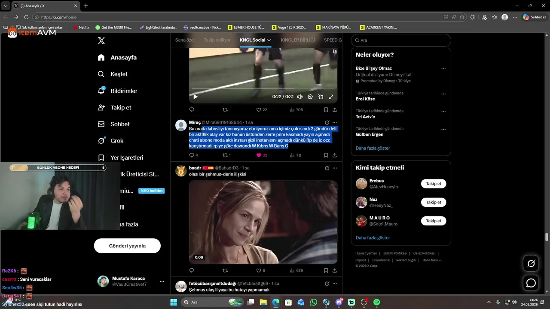The width and height of the screenshot is (550, 309).
Task: Open options for Bize Bi'şey Olmaz trend
Action: tap(443, 68)
